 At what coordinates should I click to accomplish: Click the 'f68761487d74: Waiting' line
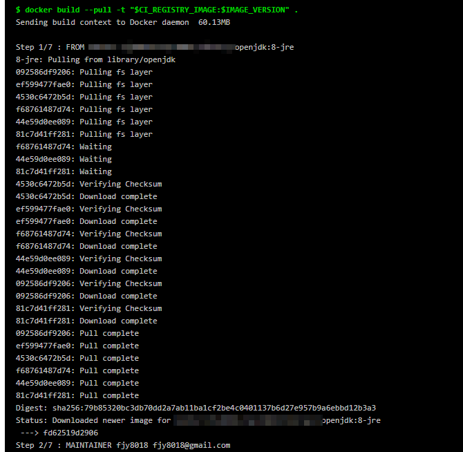coord(64,147)
